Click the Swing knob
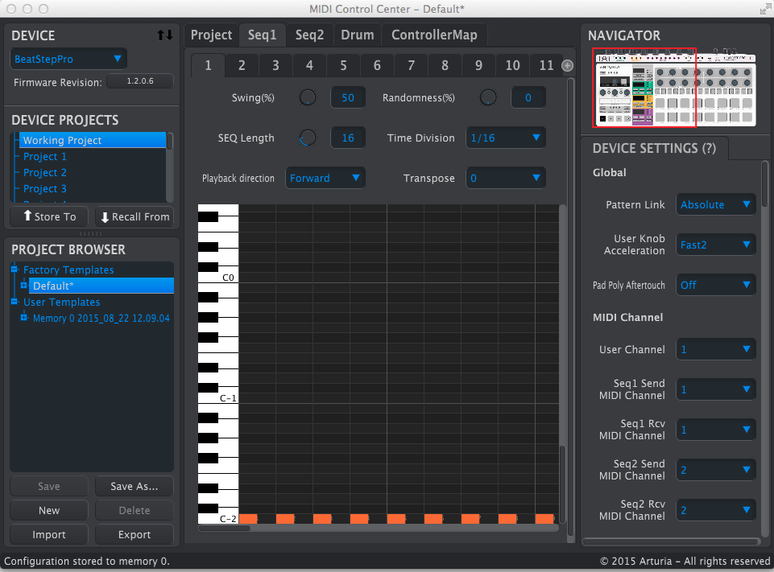The width and height of the screenshot is (774, 572). click(x=308, y=97)
